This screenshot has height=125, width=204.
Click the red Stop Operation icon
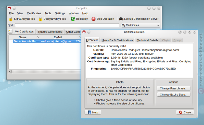click(x=93, y=19)
